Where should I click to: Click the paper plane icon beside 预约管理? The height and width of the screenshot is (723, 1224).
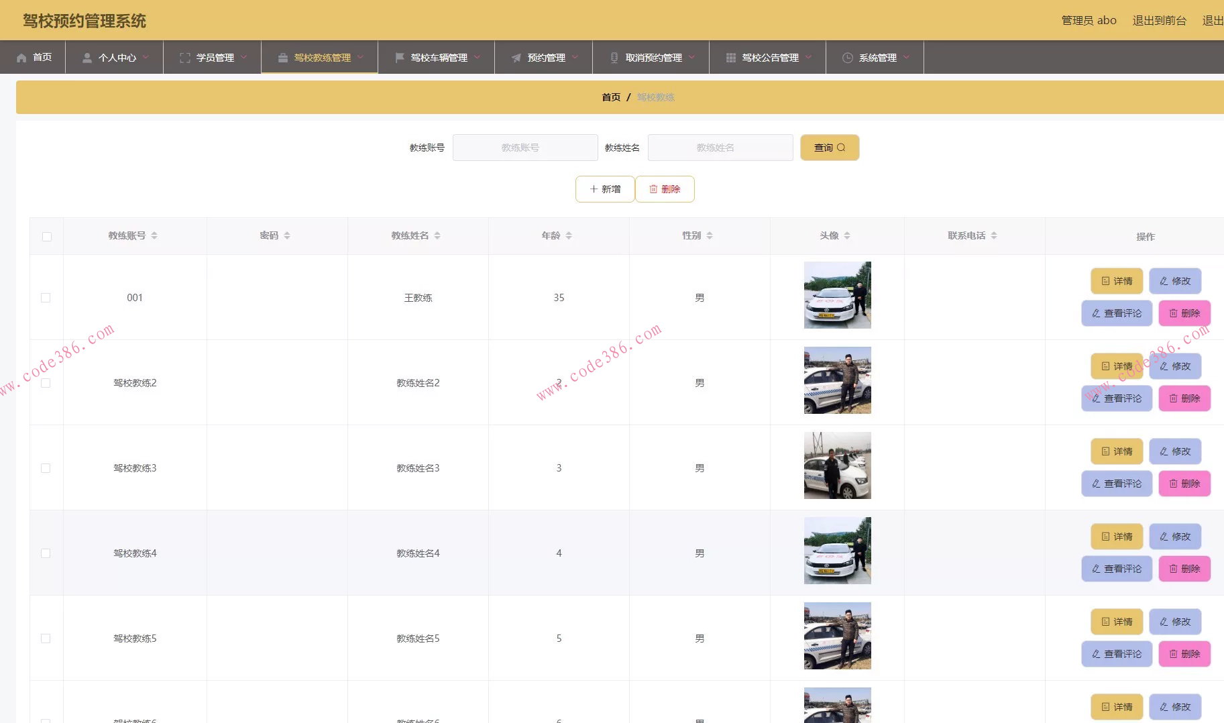tap(516, 58)
